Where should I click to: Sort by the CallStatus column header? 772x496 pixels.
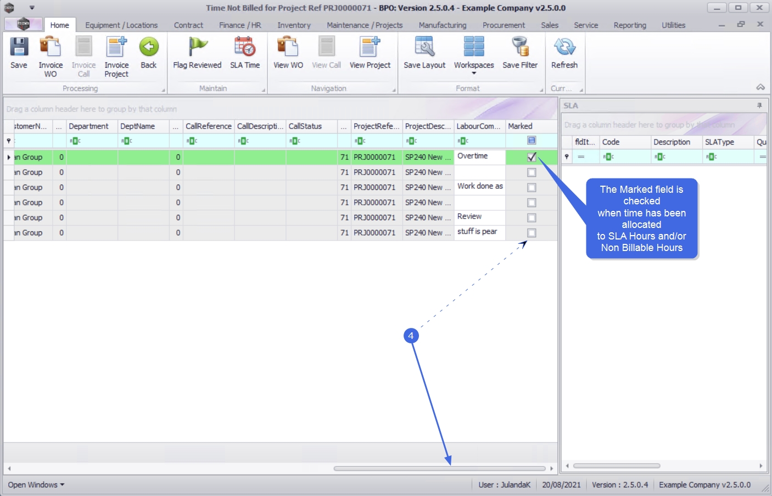[x=311, y=126]
